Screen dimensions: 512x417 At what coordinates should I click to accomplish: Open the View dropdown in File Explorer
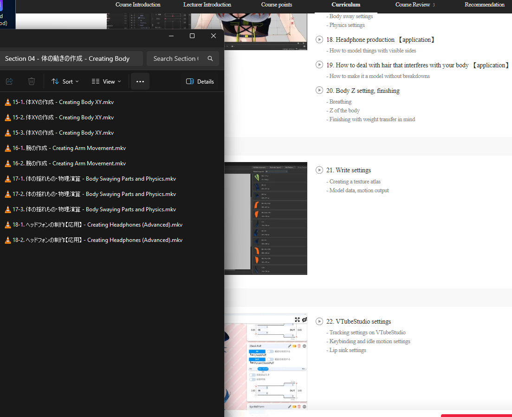click(106, 81)
